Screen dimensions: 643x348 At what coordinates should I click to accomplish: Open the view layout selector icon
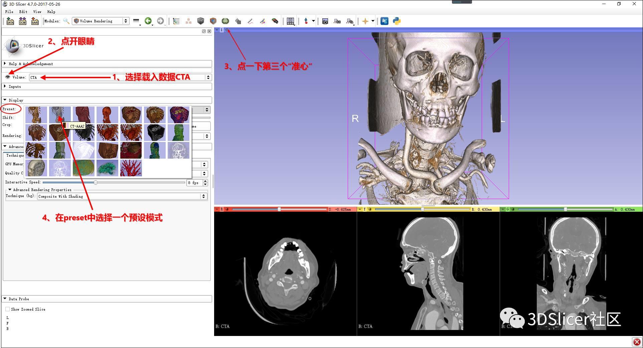291,21
